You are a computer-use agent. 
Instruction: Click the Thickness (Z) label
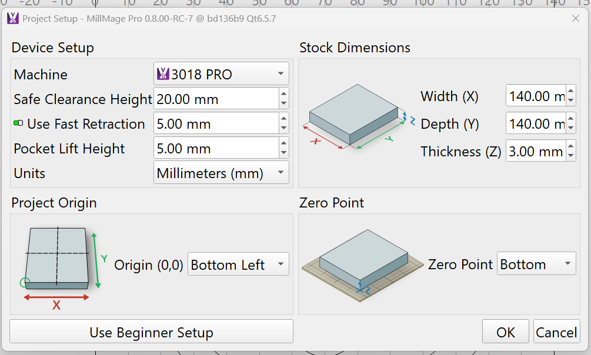[x=460, y=152]
